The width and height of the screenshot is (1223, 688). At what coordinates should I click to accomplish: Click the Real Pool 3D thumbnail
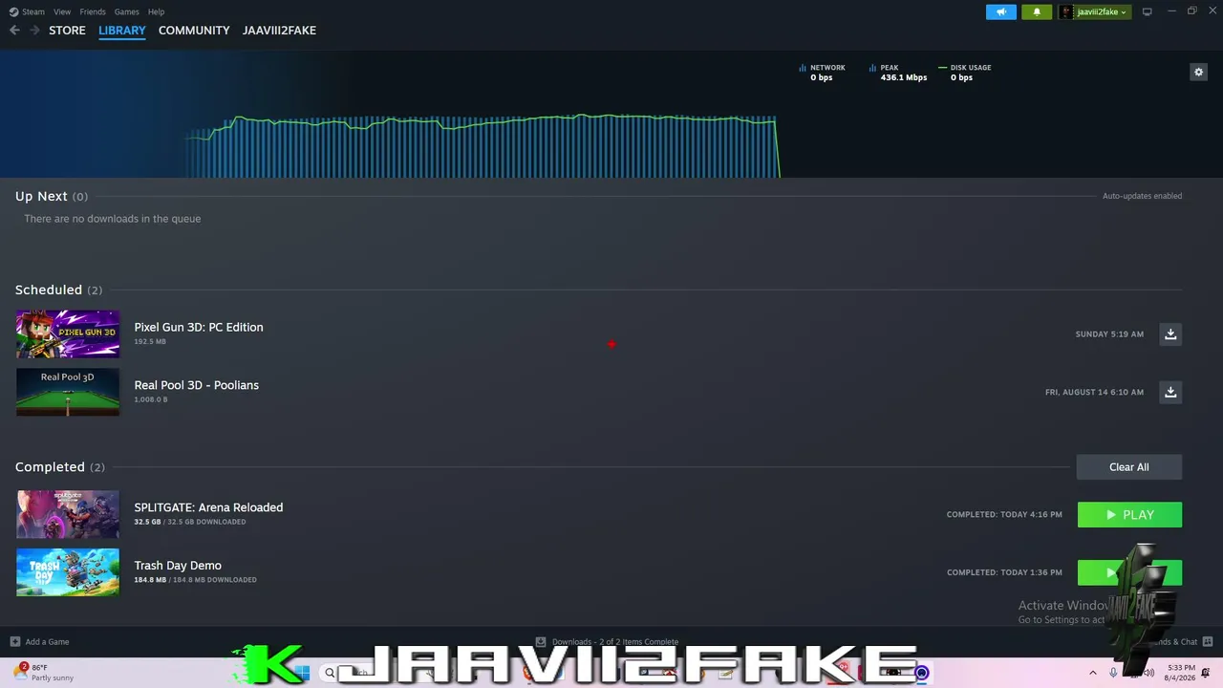[68, 392]
